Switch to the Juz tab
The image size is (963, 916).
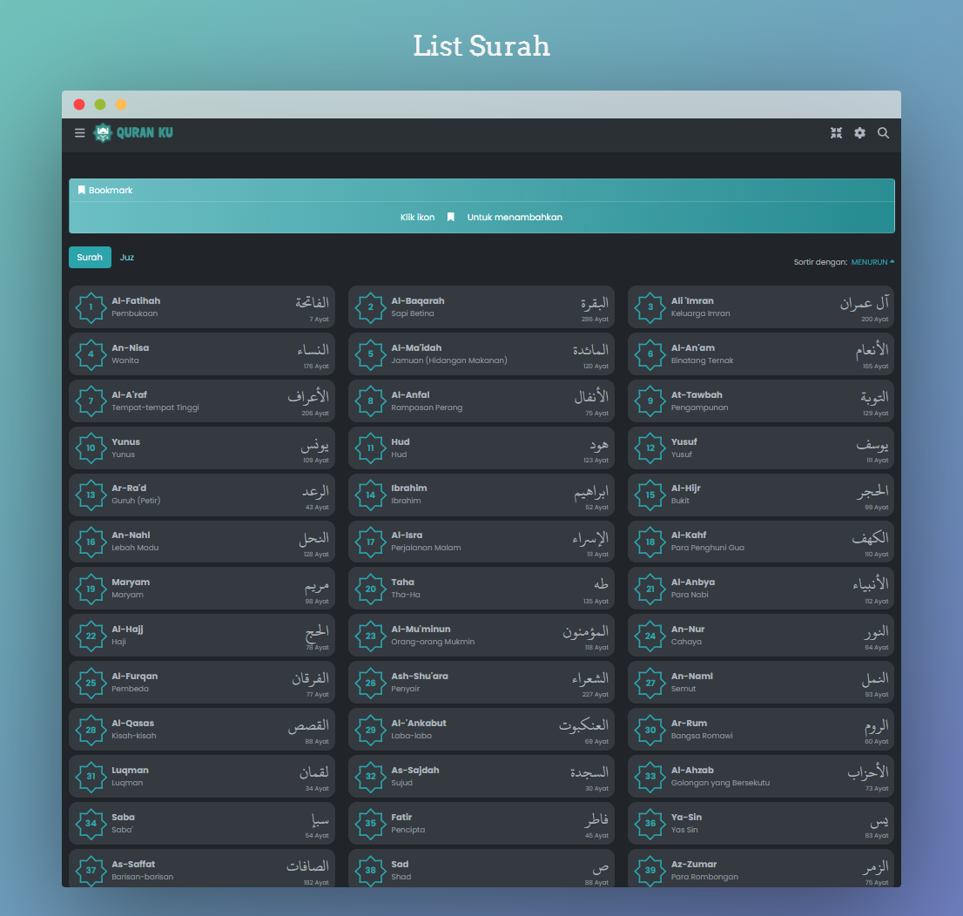click(x=127, y=258)
